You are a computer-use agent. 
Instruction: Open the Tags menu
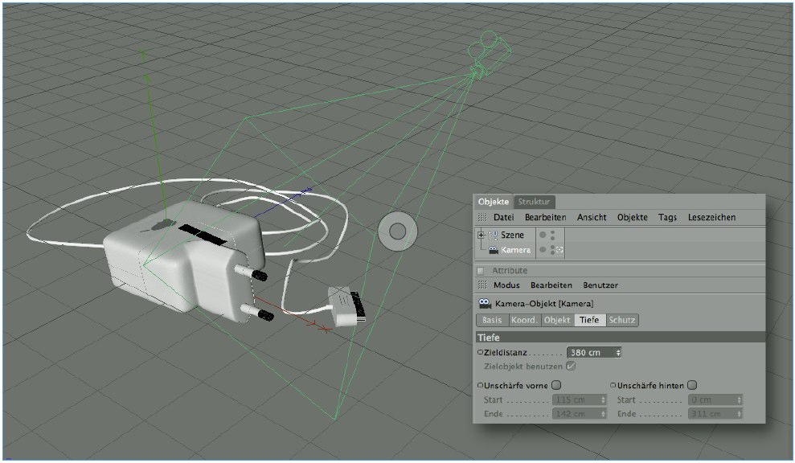[x=667, y=217]
